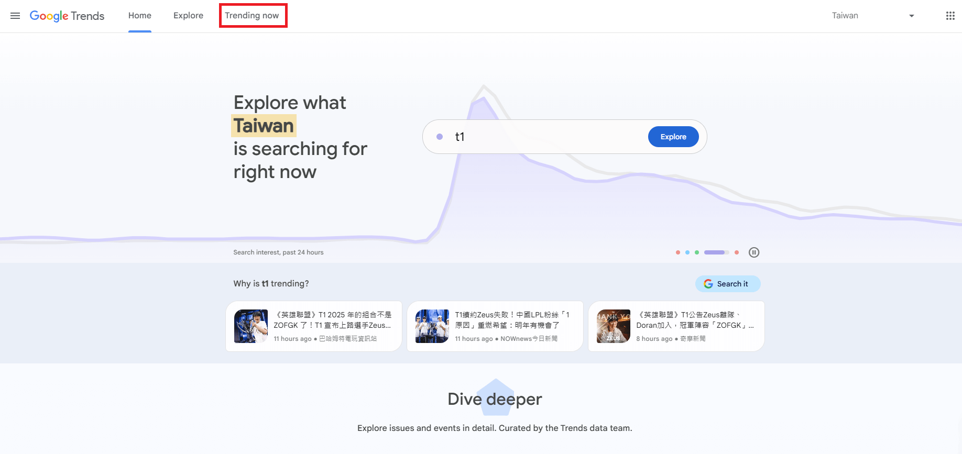The image size is (962, 454).
Task: Open the Taiwan country dropdown
Action: click(873, 16)
